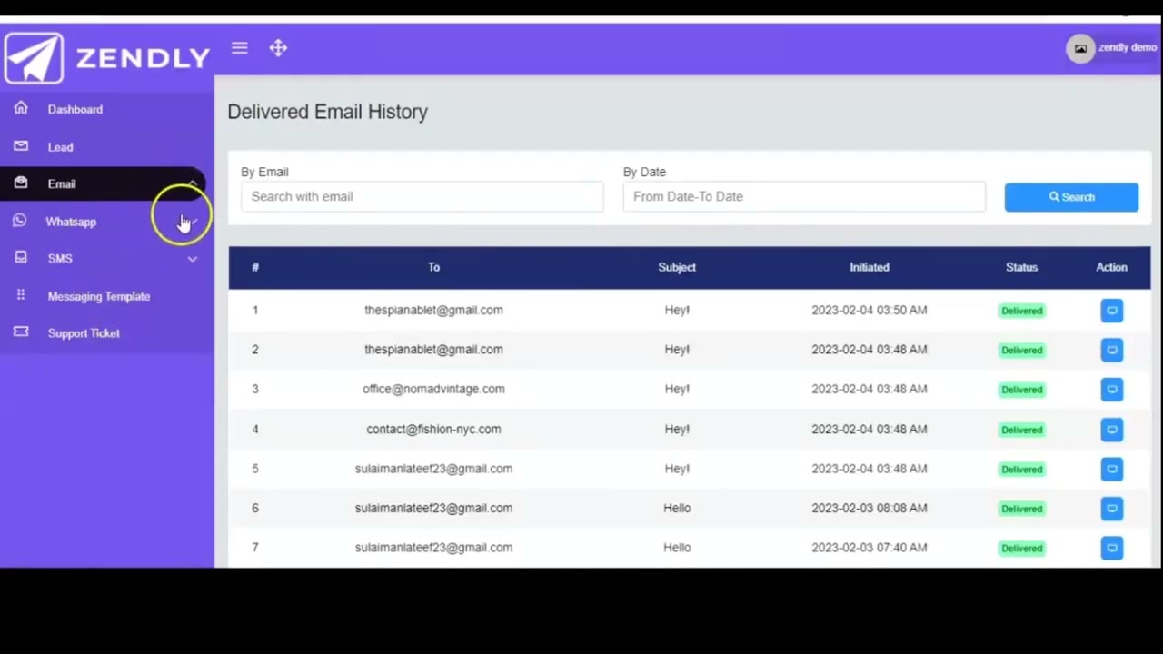Open the Support Ticket menu item
Viewport: 1163px width, 654px height.
[x=84, y=333]
